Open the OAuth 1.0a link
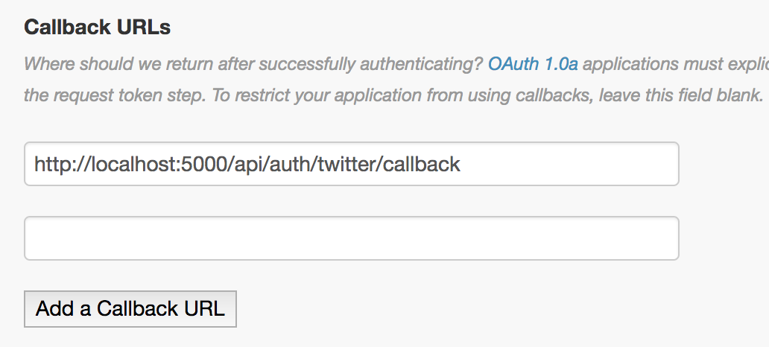Image resolution: width=769 pixels, height=347 pixels. click(533, 64)
